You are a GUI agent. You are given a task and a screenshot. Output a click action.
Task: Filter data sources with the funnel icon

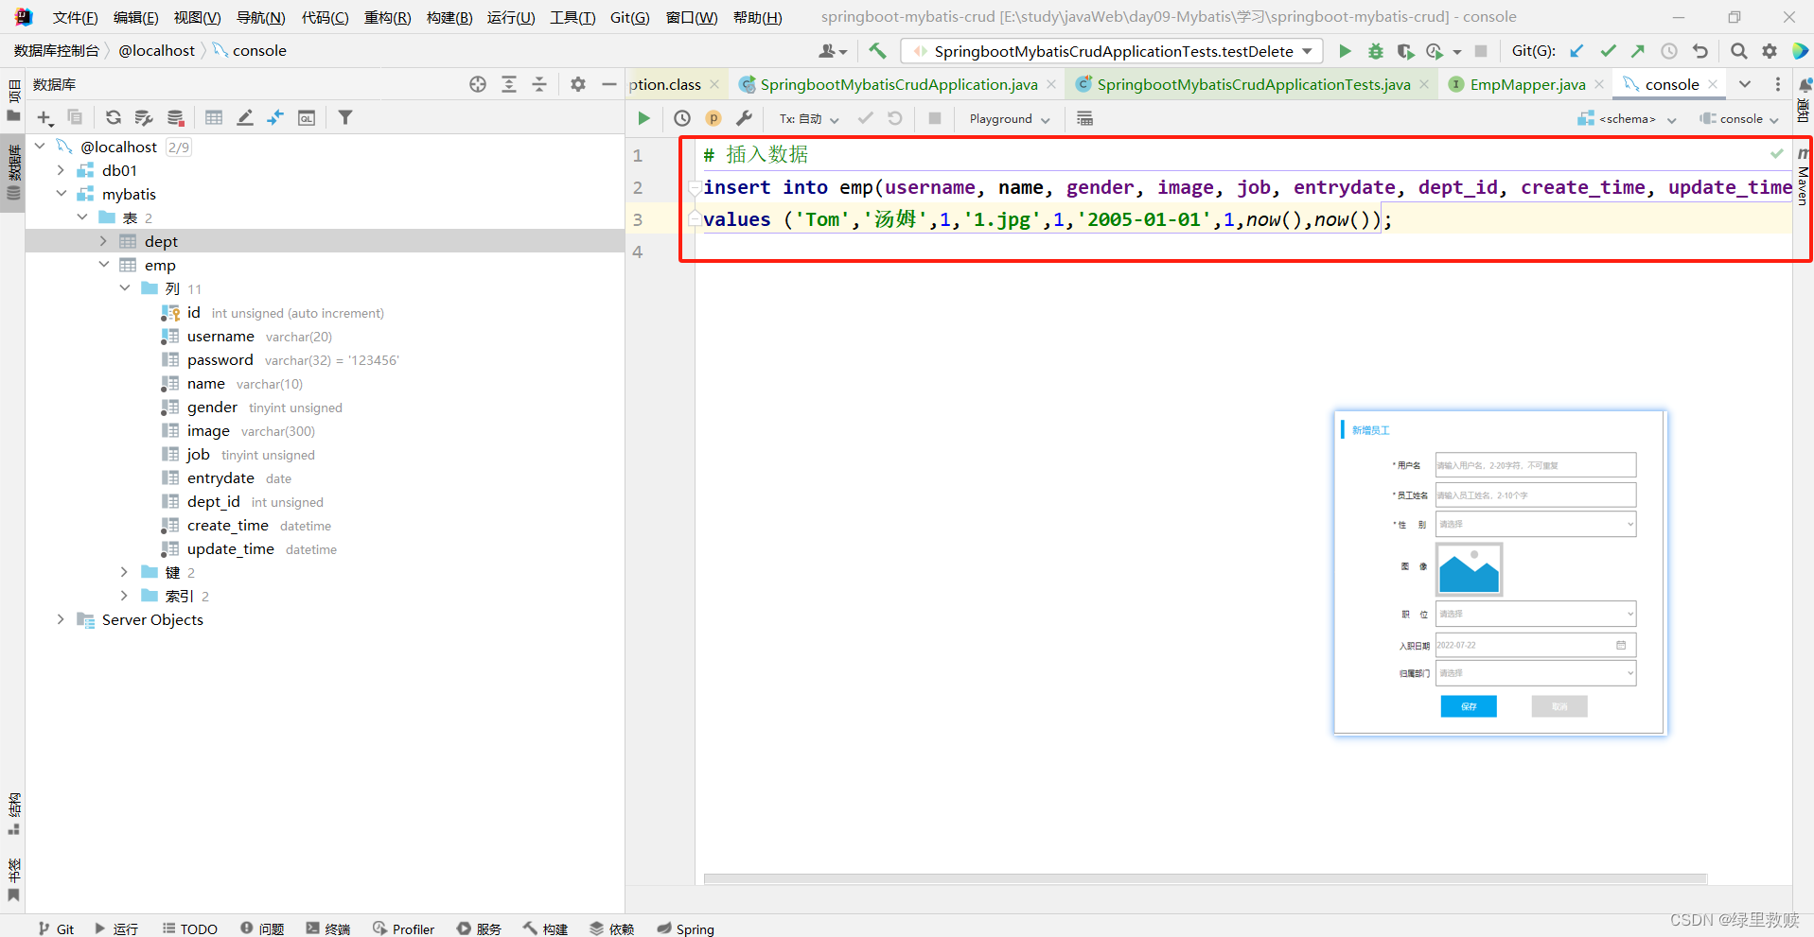click(x=345, y=117)
